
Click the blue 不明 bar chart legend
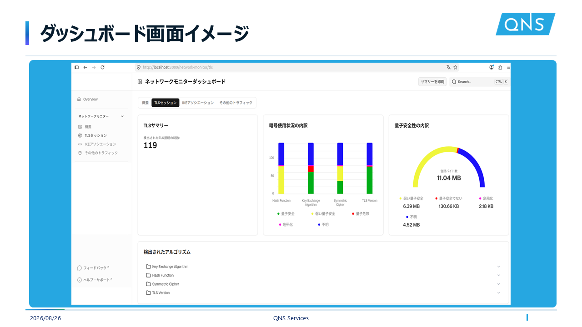point(323,224)
